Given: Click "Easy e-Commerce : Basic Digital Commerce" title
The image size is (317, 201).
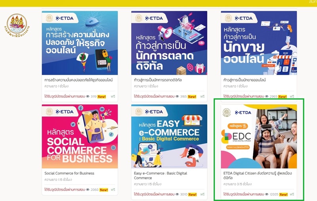Looking at the screenshot, I should [160, 176].
